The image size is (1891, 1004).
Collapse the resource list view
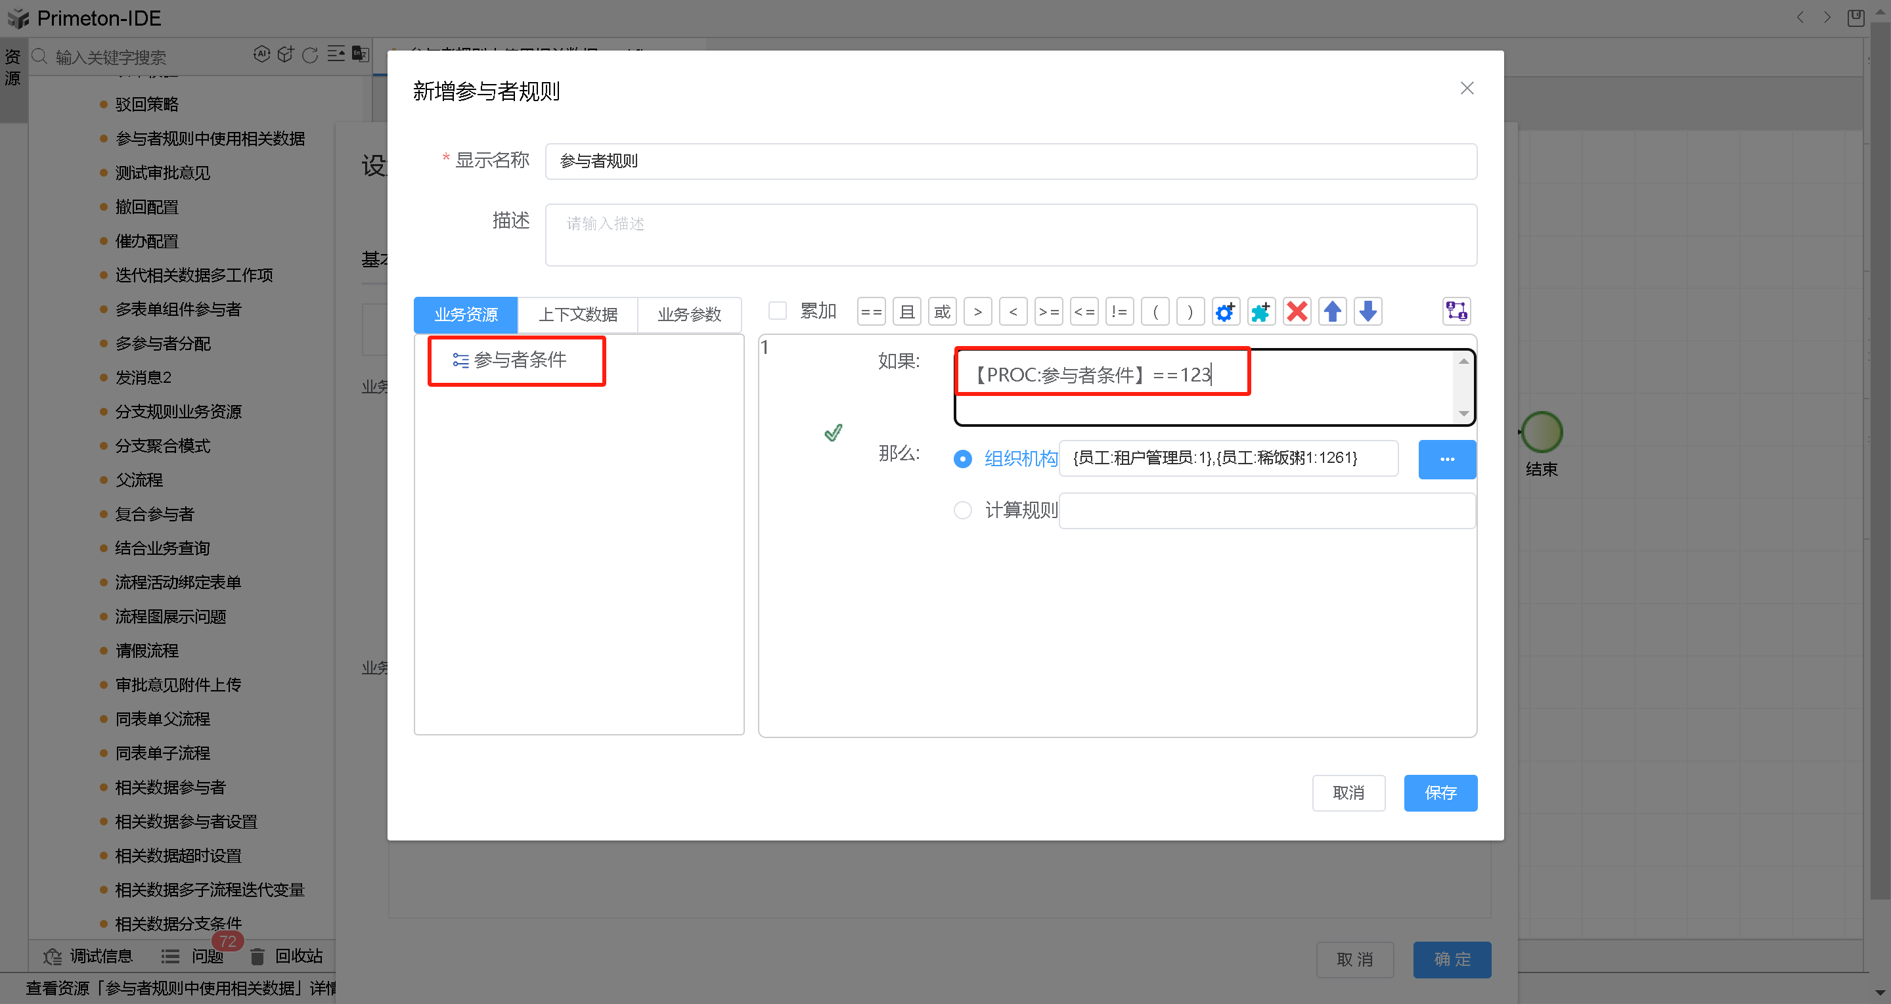336,54
